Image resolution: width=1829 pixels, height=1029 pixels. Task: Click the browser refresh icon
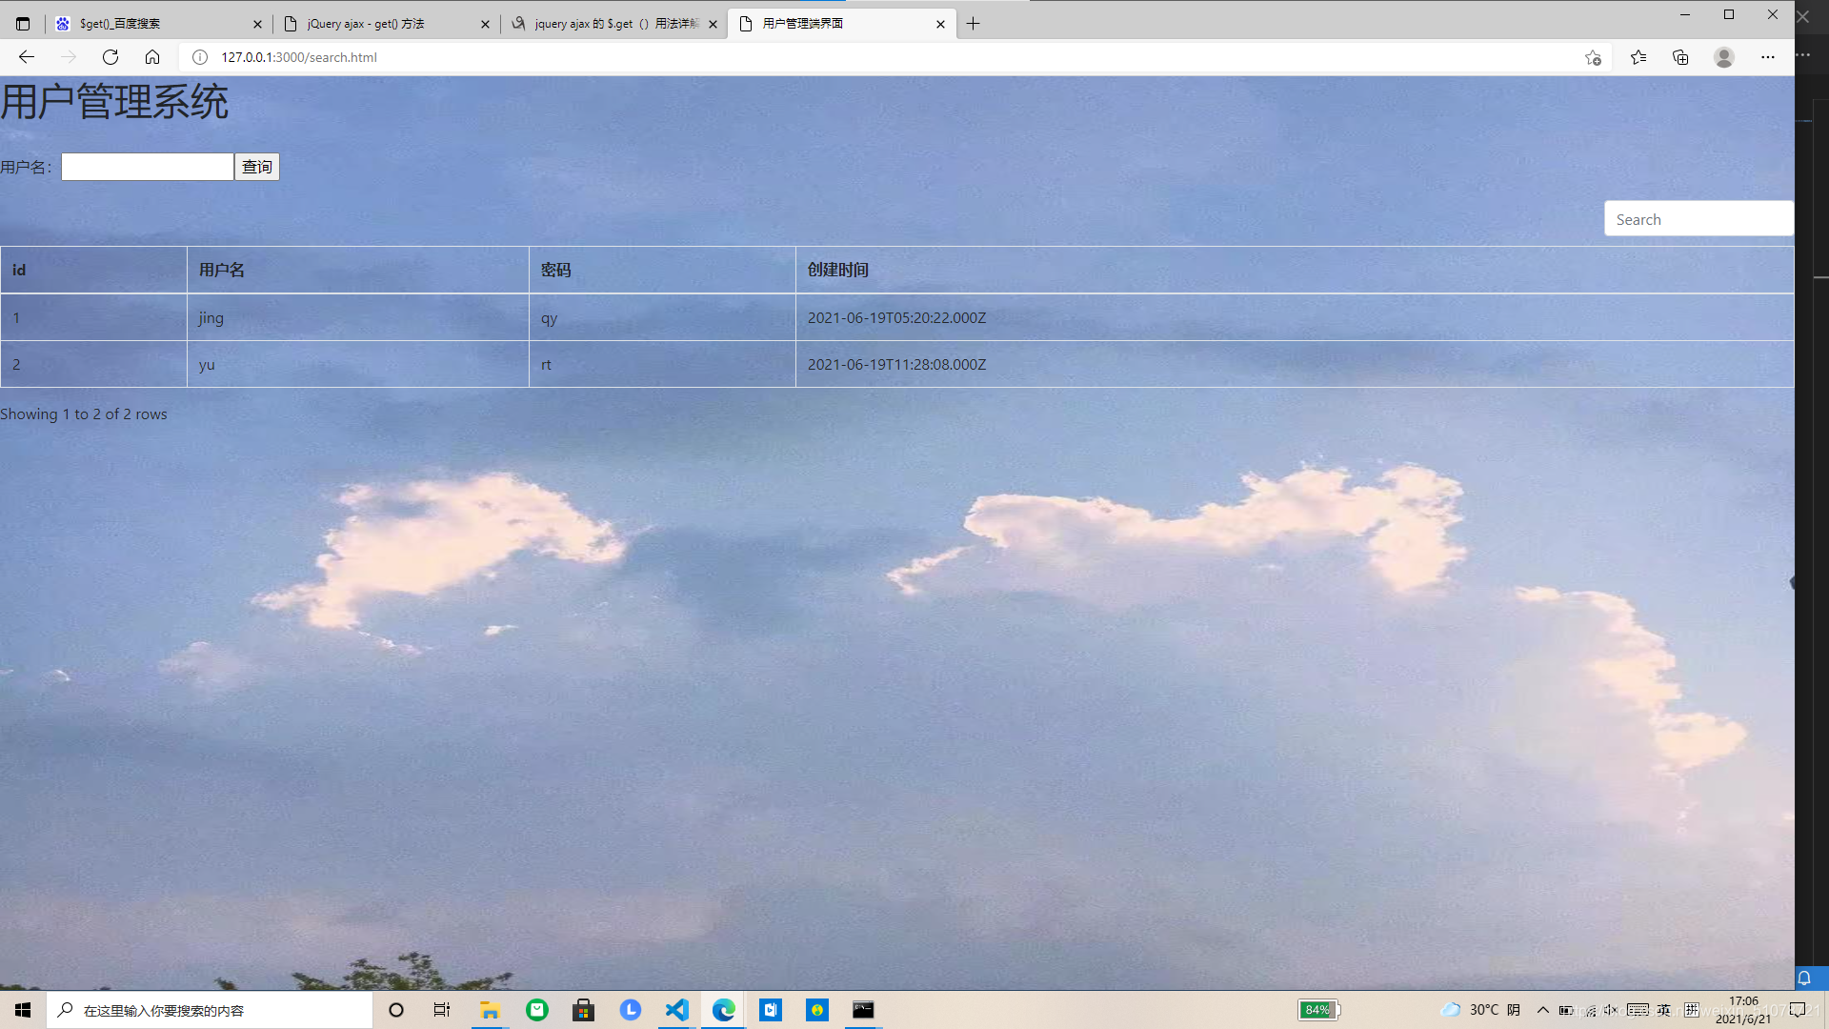click(x=110, y=56)
